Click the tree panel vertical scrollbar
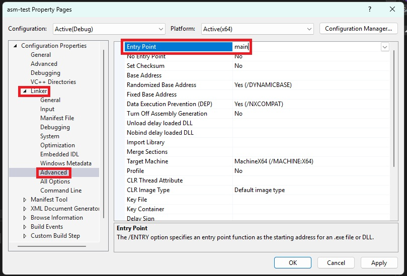Viewport: 407px width, 276px height. [x=104, y=134]
